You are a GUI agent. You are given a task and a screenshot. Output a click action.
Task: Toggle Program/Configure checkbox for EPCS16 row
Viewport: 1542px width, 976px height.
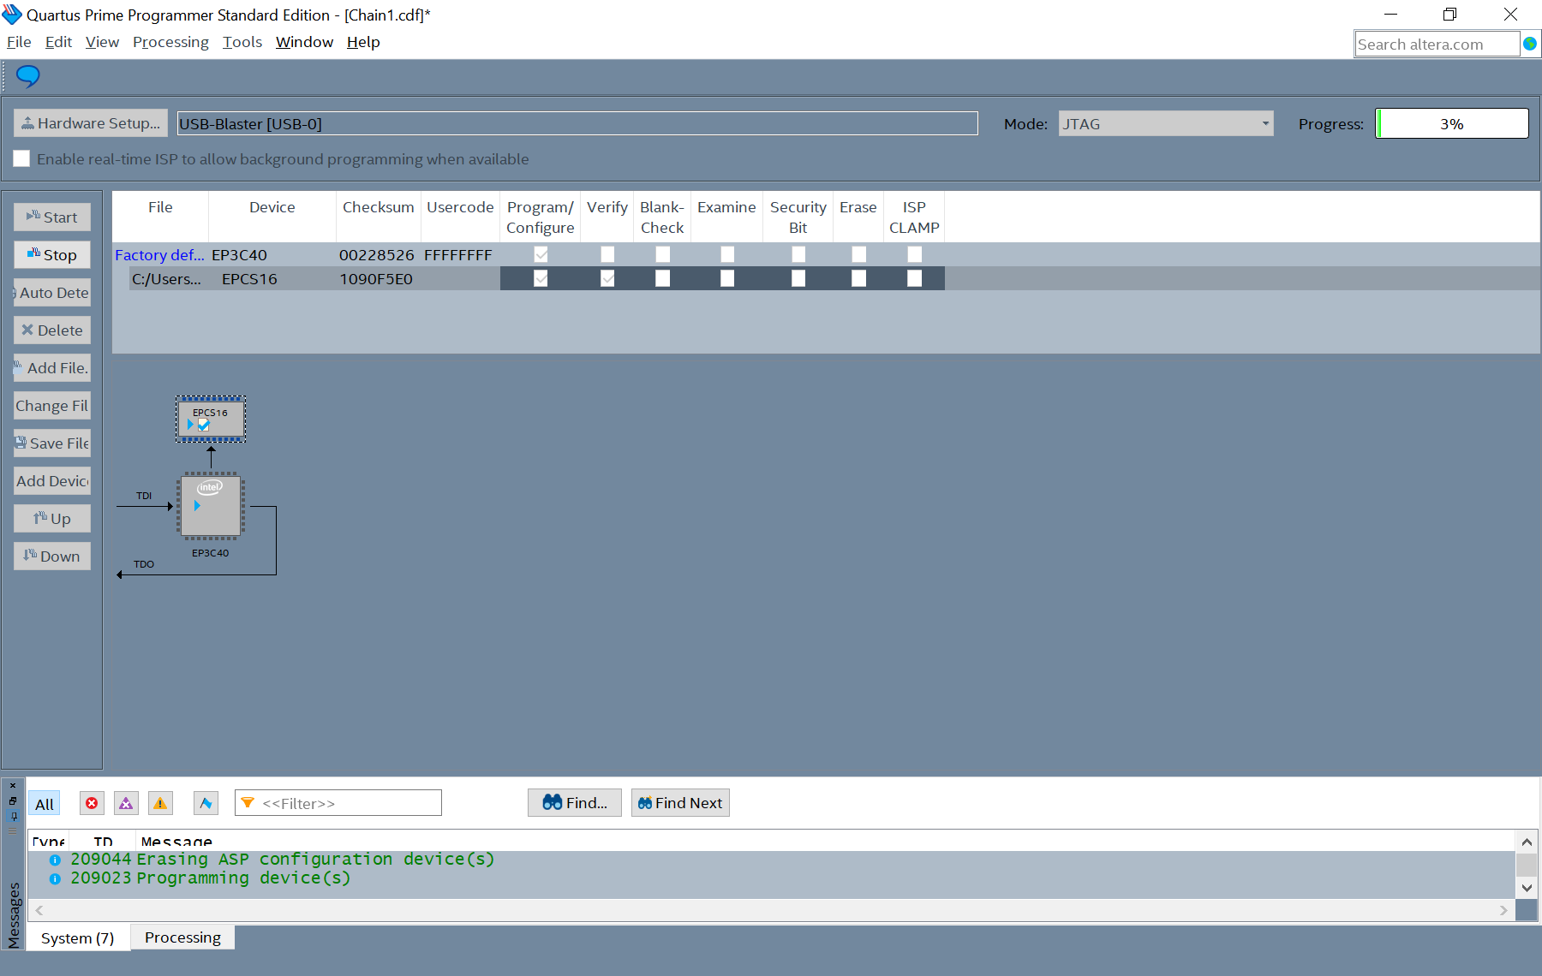tap(541, 278)
